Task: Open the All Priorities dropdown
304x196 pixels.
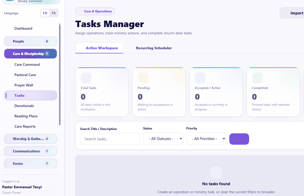Action: pos(206,138)
